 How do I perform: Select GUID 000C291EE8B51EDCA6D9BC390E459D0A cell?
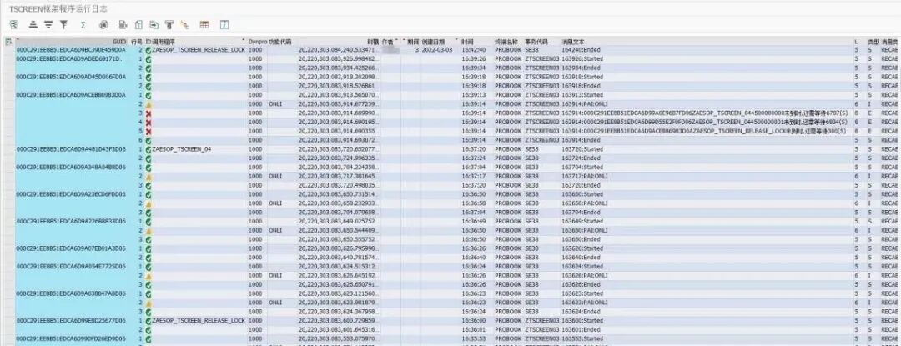pyautogui.click(x=71, y=50)
